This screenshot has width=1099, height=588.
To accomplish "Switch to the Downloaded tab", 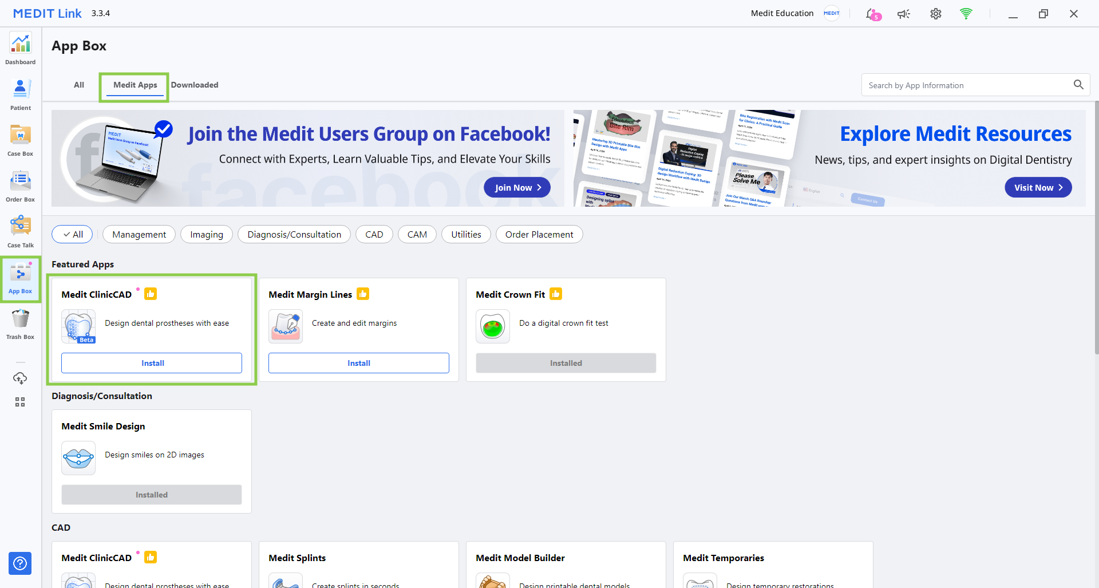I will click(195, 85).
